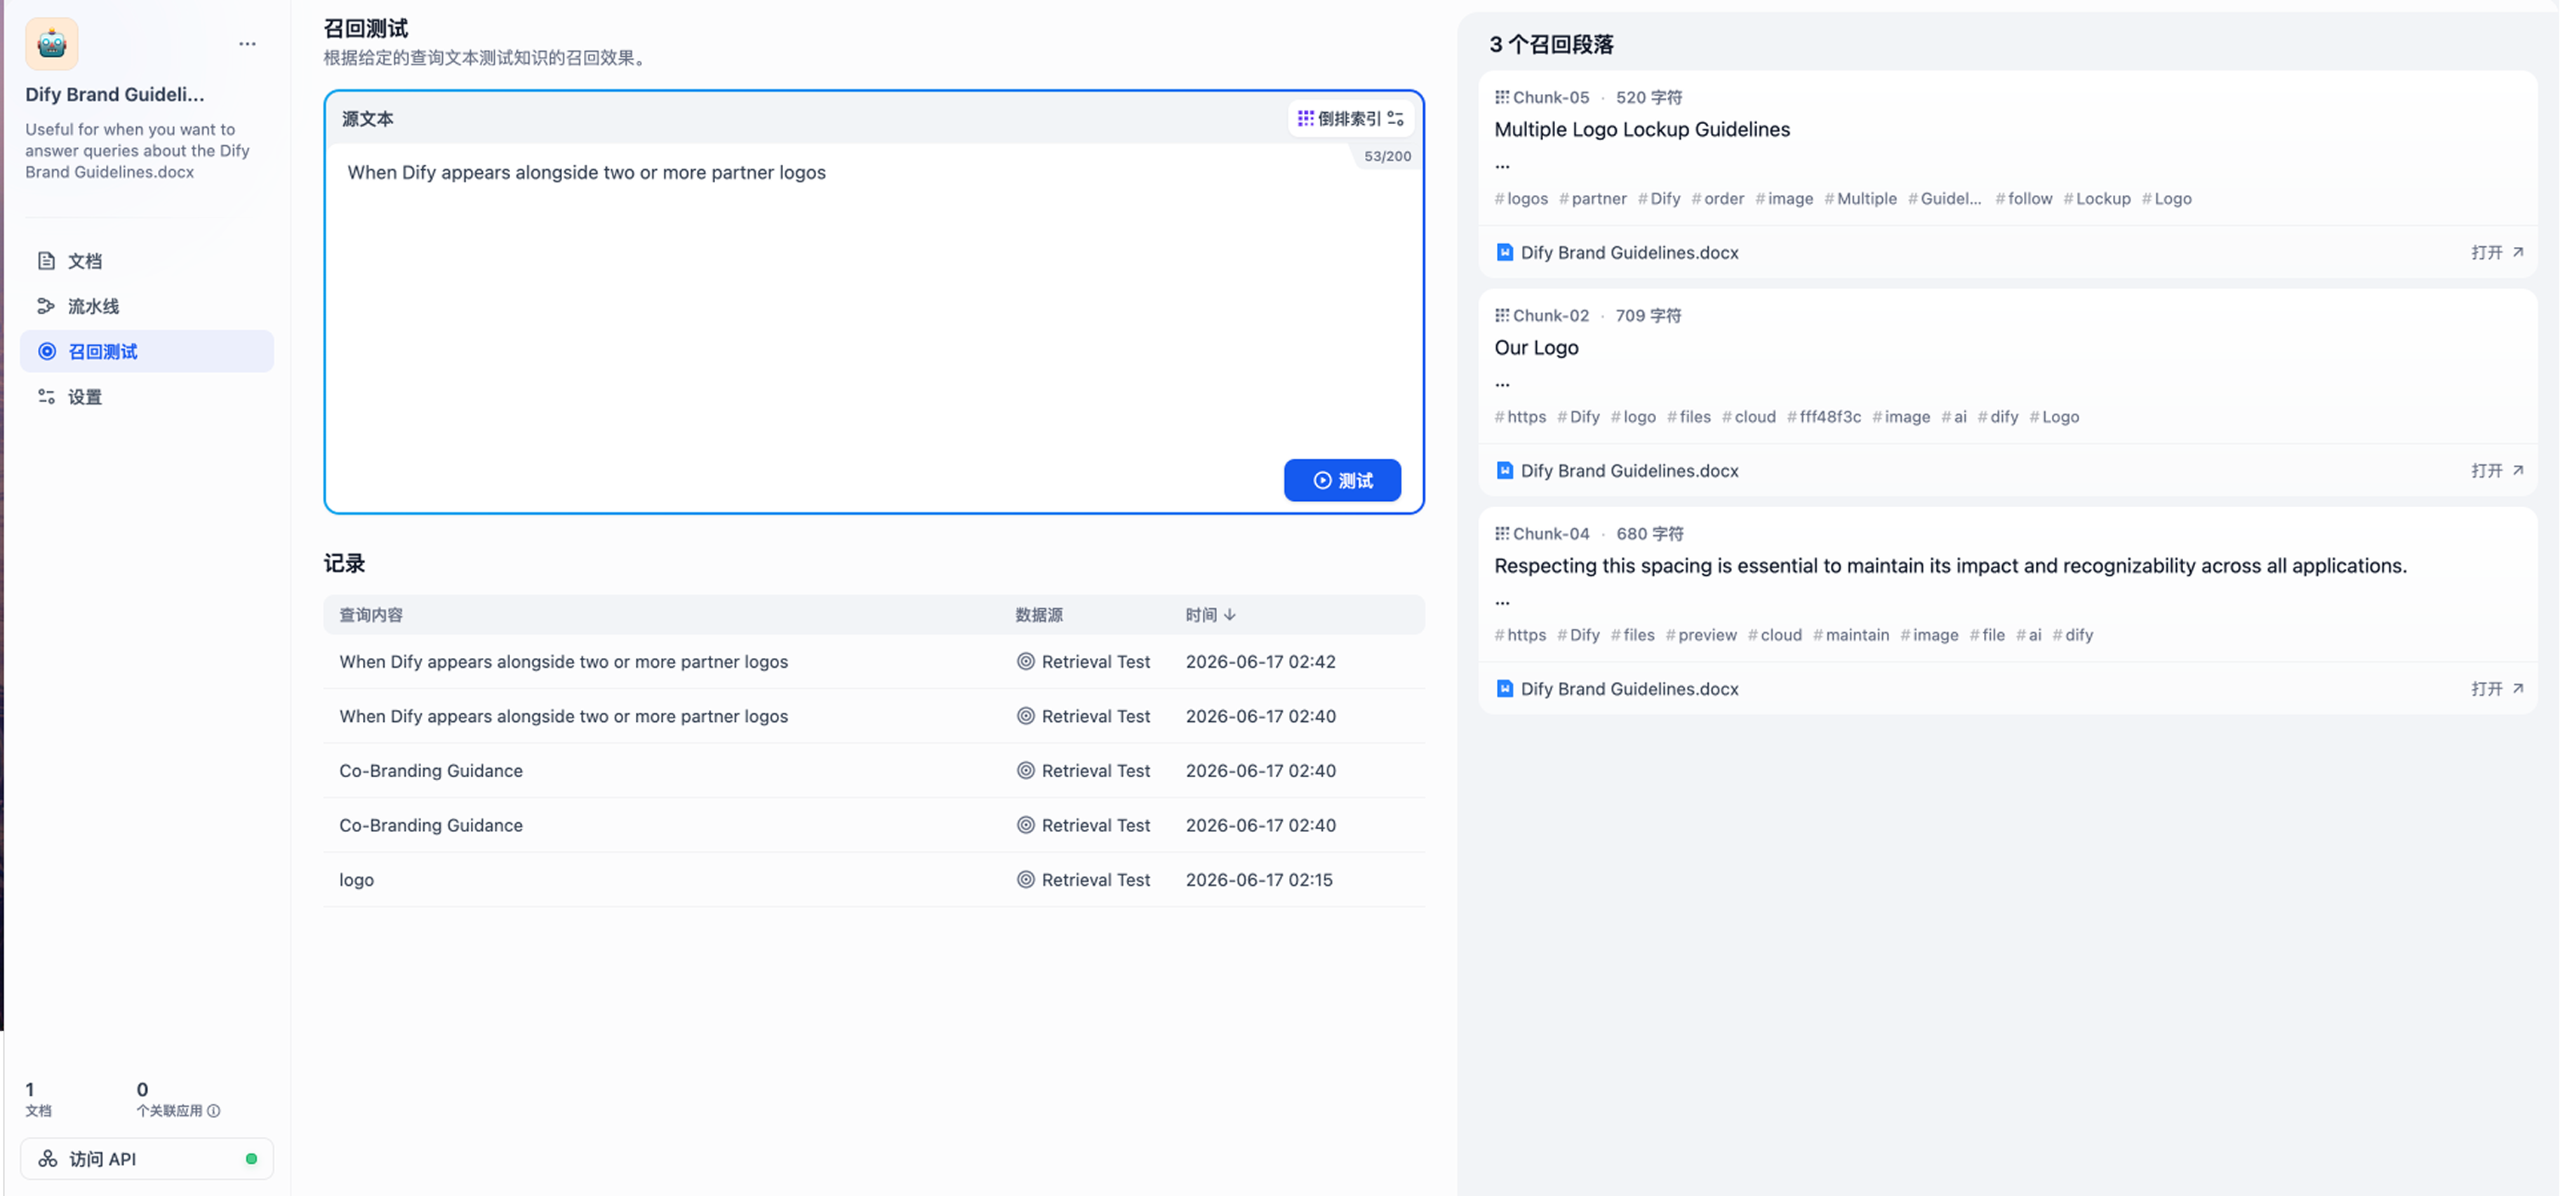Open the Chunk-05 recalled segment card
Screen dimensions: 2560x1196
point(2008,174)
